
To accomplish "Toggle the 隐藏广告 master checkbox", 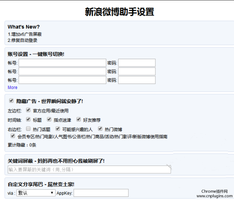I will pos(11,100).
